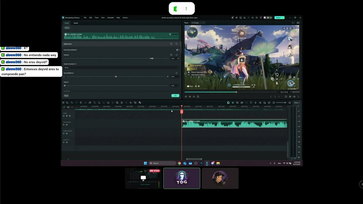The height and width of the screenshot is (204, 363).
Task: Select the crop rectangle tool
Action: (x=99, y=103)
